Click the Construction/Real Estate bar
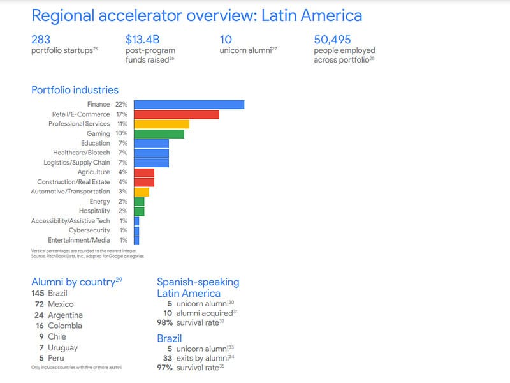This screenshot has height=383, width=510. pyautogui.click(x=144, y=183)
